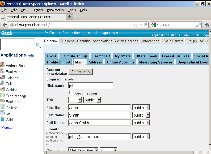
Task: Click the Calendar application icon
Action: [2, 78]
